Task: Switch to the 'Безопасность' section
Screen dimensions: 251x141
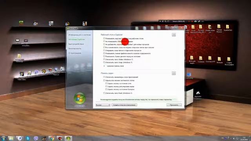Action: click(x=75, y=49)
